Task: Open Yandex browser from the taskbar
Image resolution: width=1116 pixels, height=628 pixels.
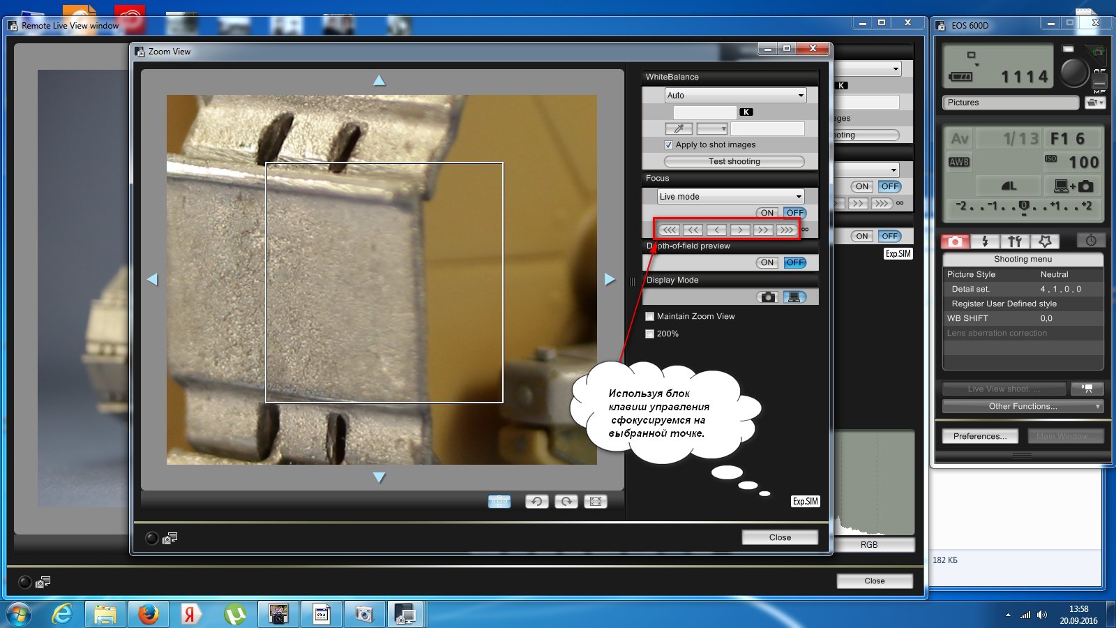Action: 191,614
